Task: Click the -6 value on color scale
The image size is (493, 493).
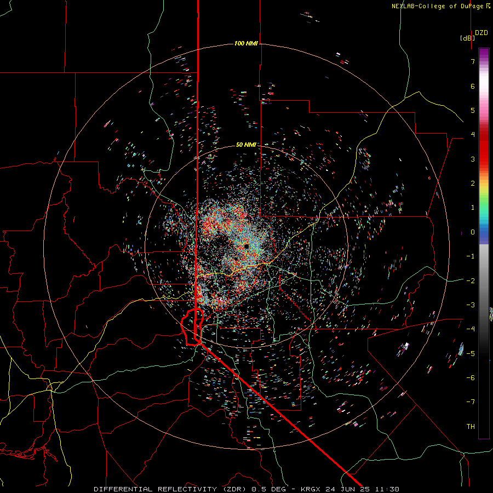Action: [471, 377]
